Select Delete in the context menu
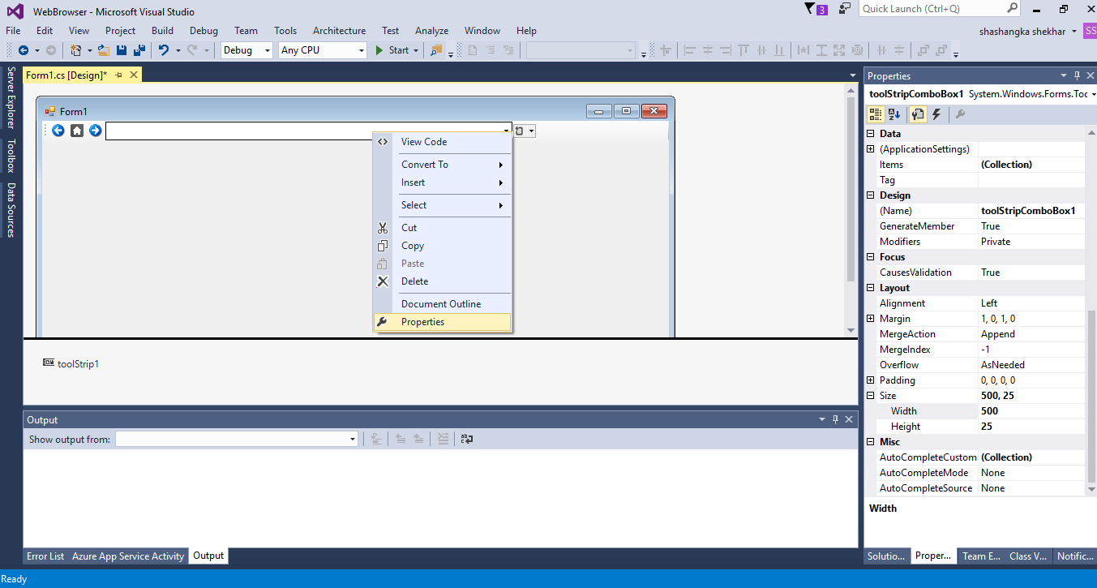1097x588 pixels. 442,281
